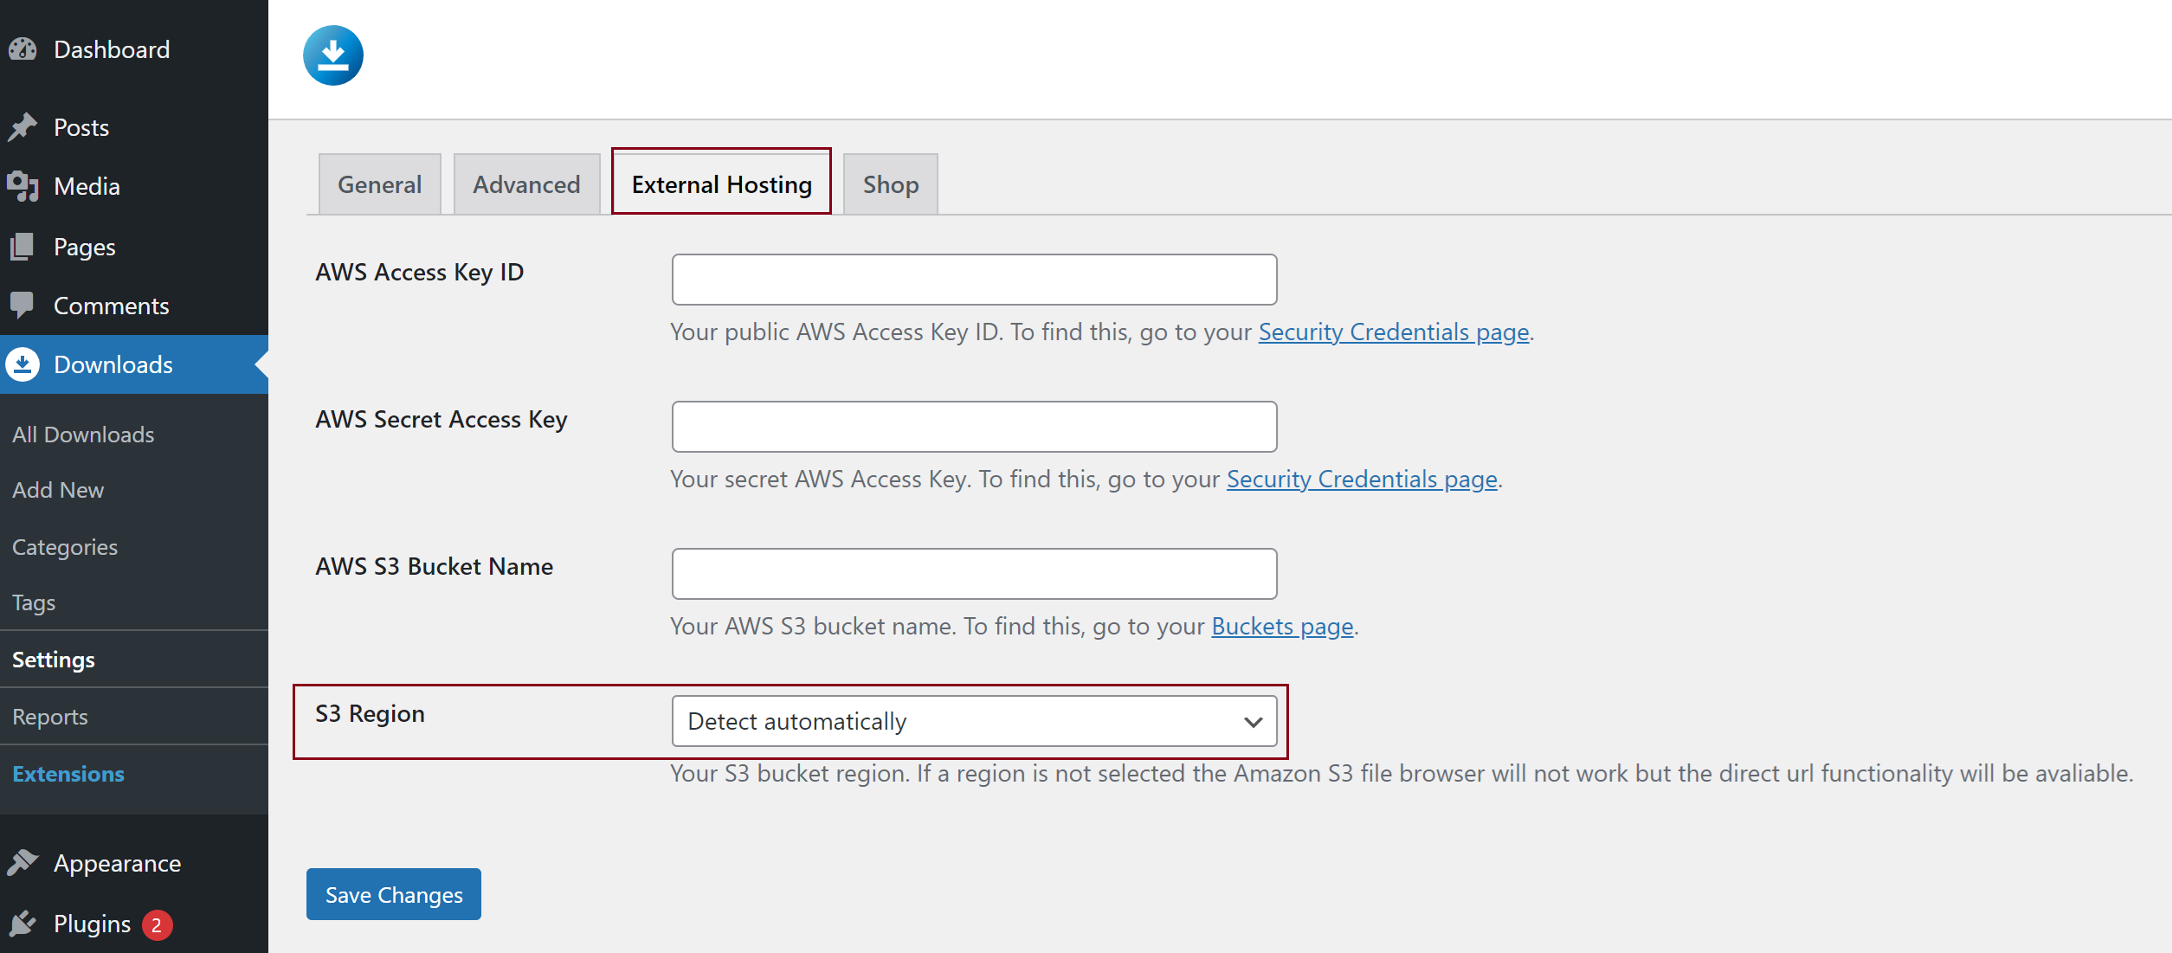Open All Downloads submenu
The height and width of the screenshot is (953, 2172).
tap(83, 435)
